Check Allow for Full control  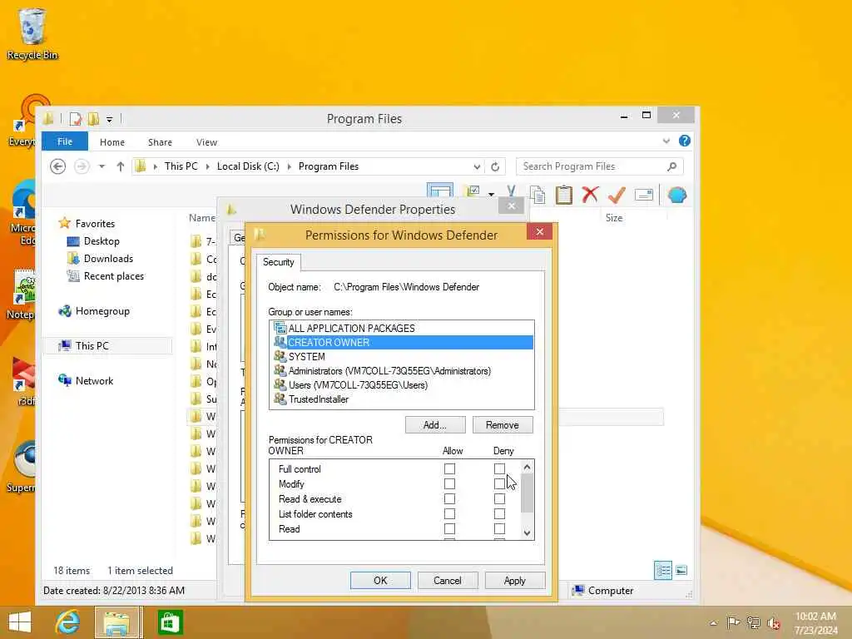click(x=449, y=468)
